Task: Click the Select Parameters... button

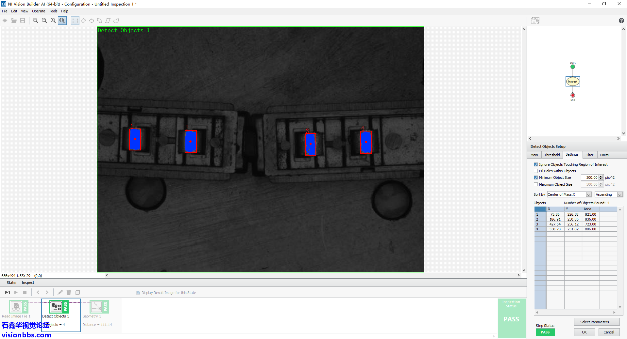Action: tap(596, 322)
